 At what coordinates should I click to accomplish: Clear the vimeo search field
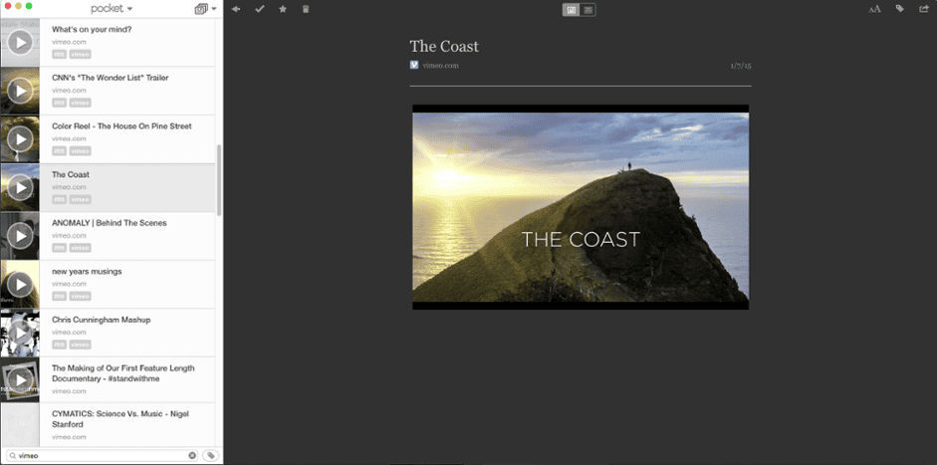coord(192,455)
